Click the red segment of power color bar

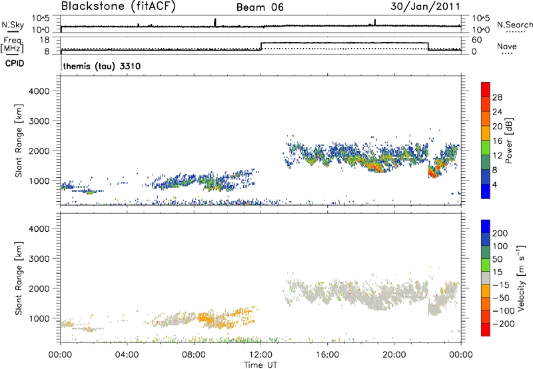(486, 89)
